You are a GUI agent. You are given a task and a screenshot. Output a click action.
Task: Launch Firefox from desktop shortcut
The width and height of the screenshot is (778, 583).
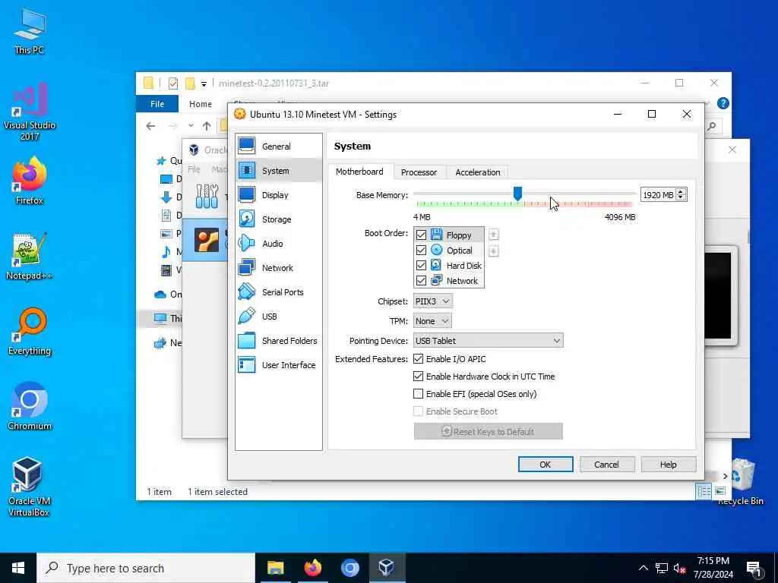pyautogui.click(x=30, y=181)
